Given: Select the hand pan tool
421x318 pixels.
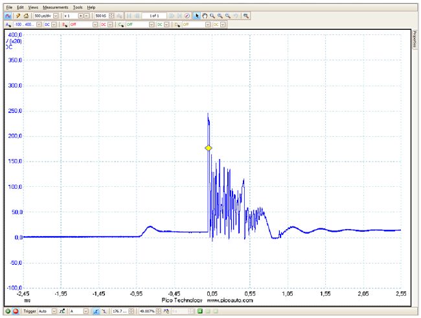Looking at the screenshot, I should coord(205,15).
